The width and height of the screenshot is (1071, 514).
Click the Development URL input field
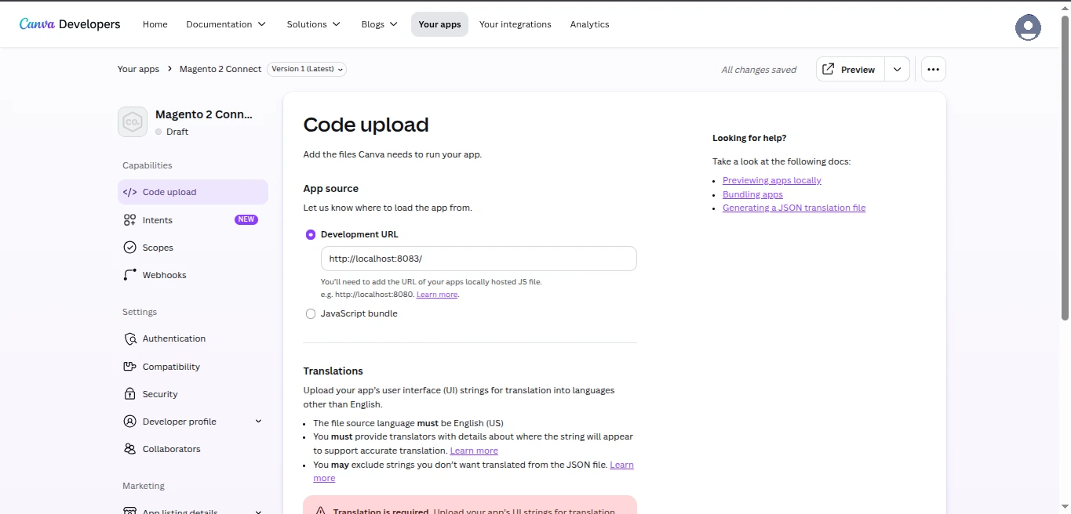[479, 259]
